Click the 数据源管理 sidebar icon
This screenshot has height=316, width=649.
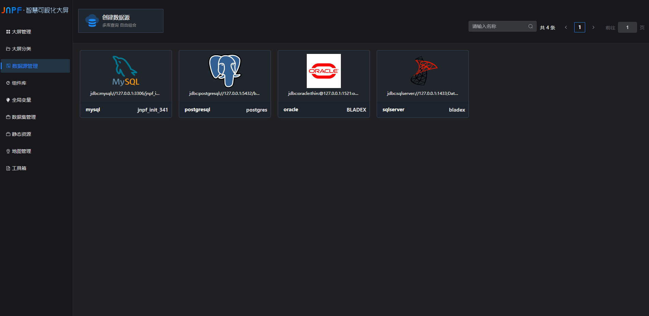pyautogui.click(x=8, y=66)
